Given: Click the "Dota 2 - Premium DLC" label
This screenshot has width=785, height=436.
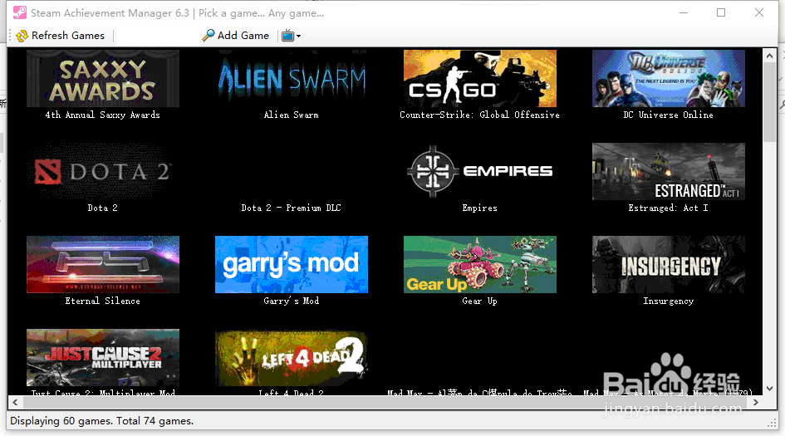Looking at the screenshot, I should coord(291,208).
